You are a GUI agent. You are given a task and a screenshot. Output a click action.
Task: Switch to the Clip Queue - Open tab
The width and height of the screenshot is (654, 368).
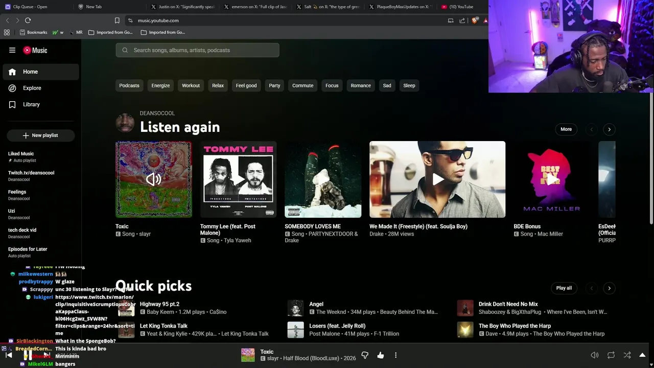[x=30, y=7]
